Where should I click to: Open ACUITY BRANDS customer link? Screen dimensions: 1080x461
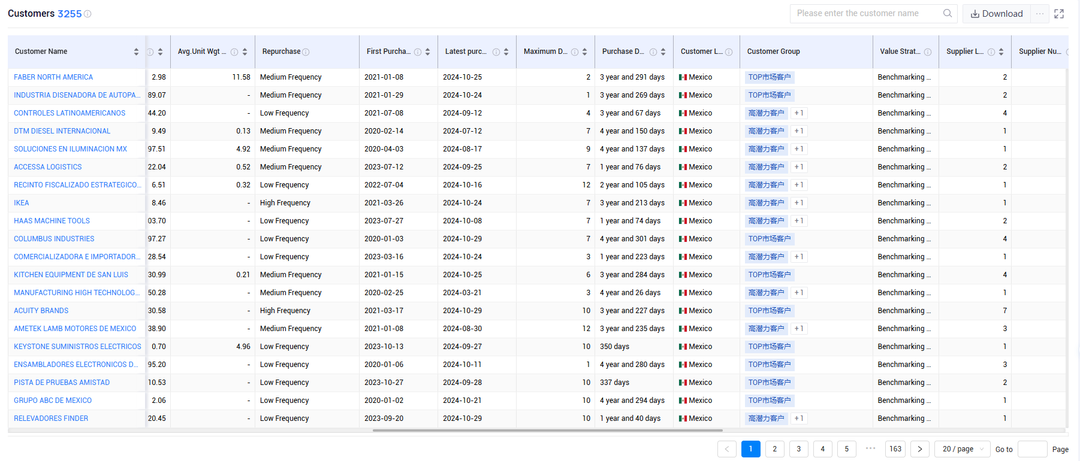(41, 311)
